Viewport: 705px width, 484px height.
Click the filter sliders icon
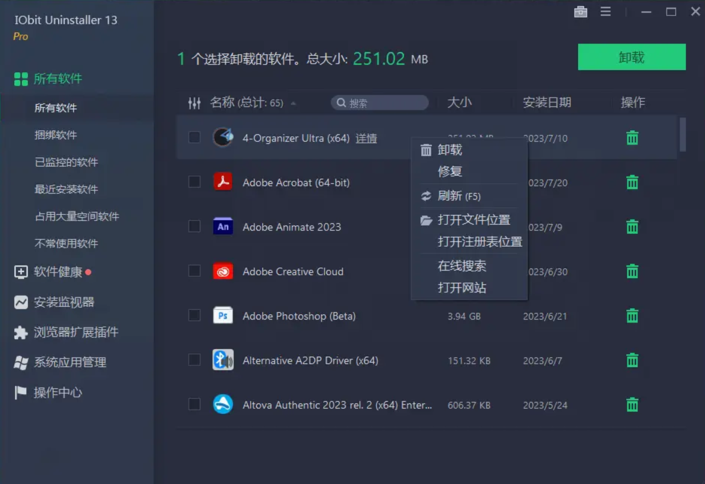(x=194, y=103)
